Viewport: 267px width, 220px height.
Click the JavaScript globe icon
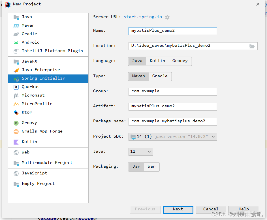(16, 174)
